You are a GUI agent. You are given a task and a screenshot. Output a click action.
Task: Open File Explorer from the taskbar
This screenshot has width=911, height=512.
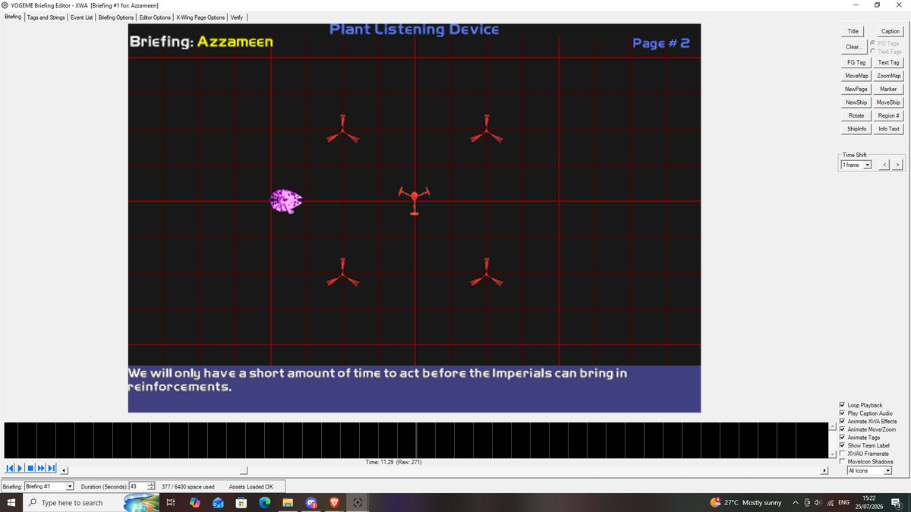[288, 503]
